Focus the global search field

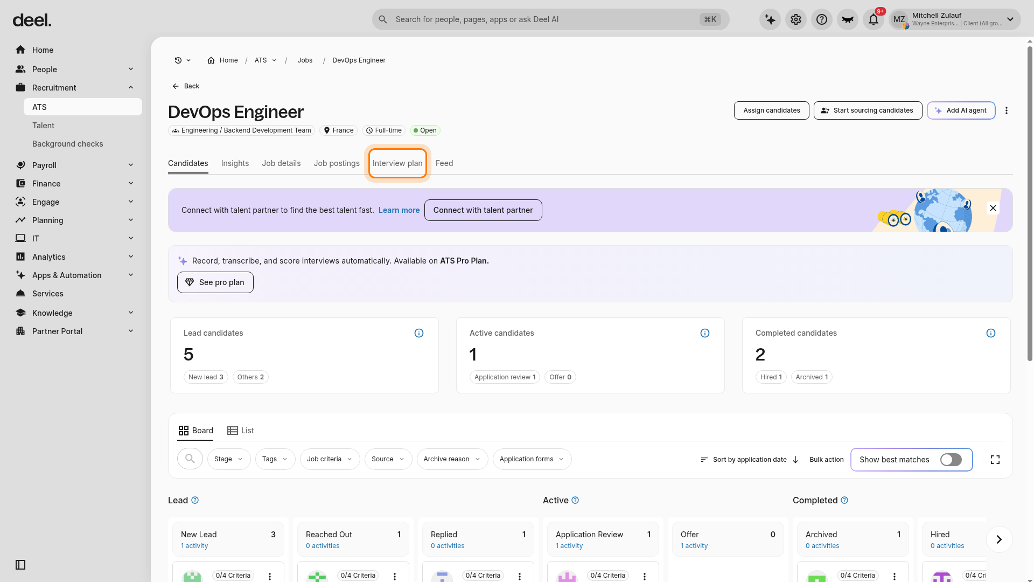[x=550, y=19]
